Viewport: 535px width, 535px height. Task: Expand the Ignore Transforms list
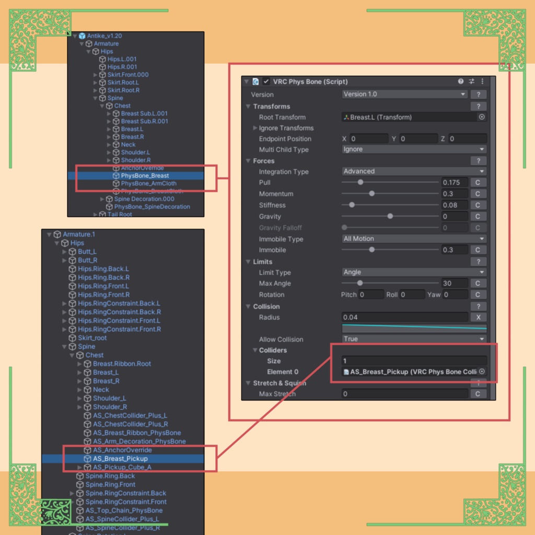(x=255, y=128)
